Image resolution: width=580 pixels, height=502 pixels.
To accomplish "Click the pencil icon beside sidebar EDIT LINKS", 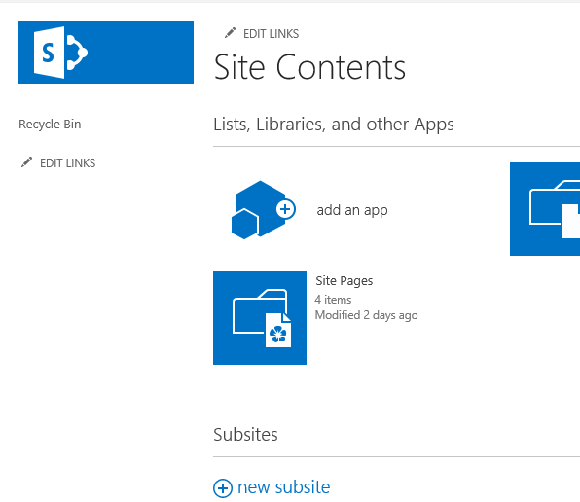I will (26, 162).
